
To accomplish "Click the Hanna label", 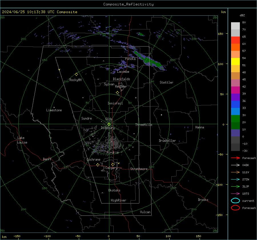I will click(200, 127).
